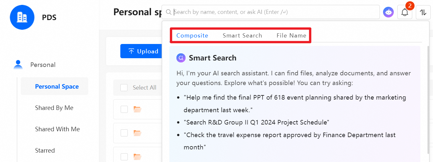Open the notifications bell
This screenshot has width=433, height=162.
[404, 12]
